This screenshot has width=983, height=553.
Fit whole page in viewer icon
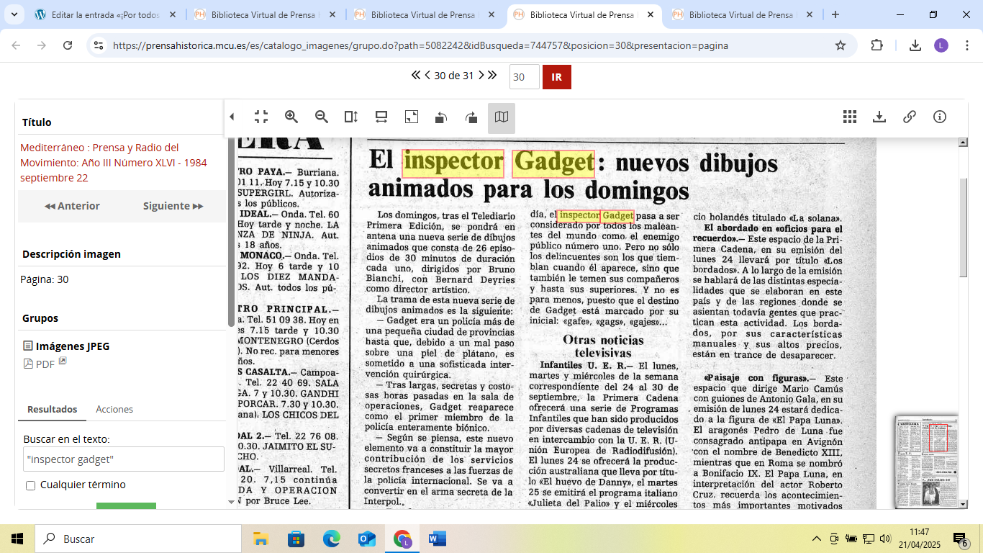[x=412, y=117]
